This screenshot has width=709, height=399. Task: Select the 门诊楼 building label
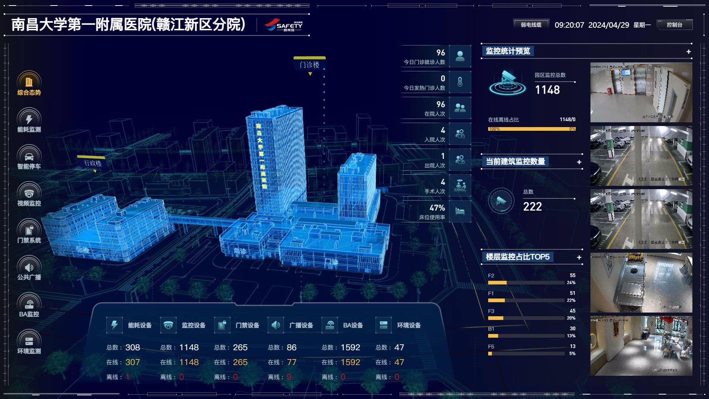[x=309, y=65]
